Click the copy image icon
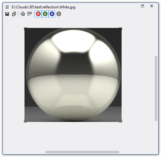161x157 pixels. 14,14
